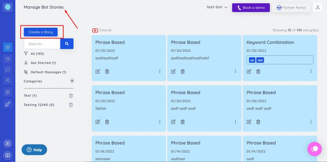Edit the fdsfsd Phrase Based story

coord(98,122)
